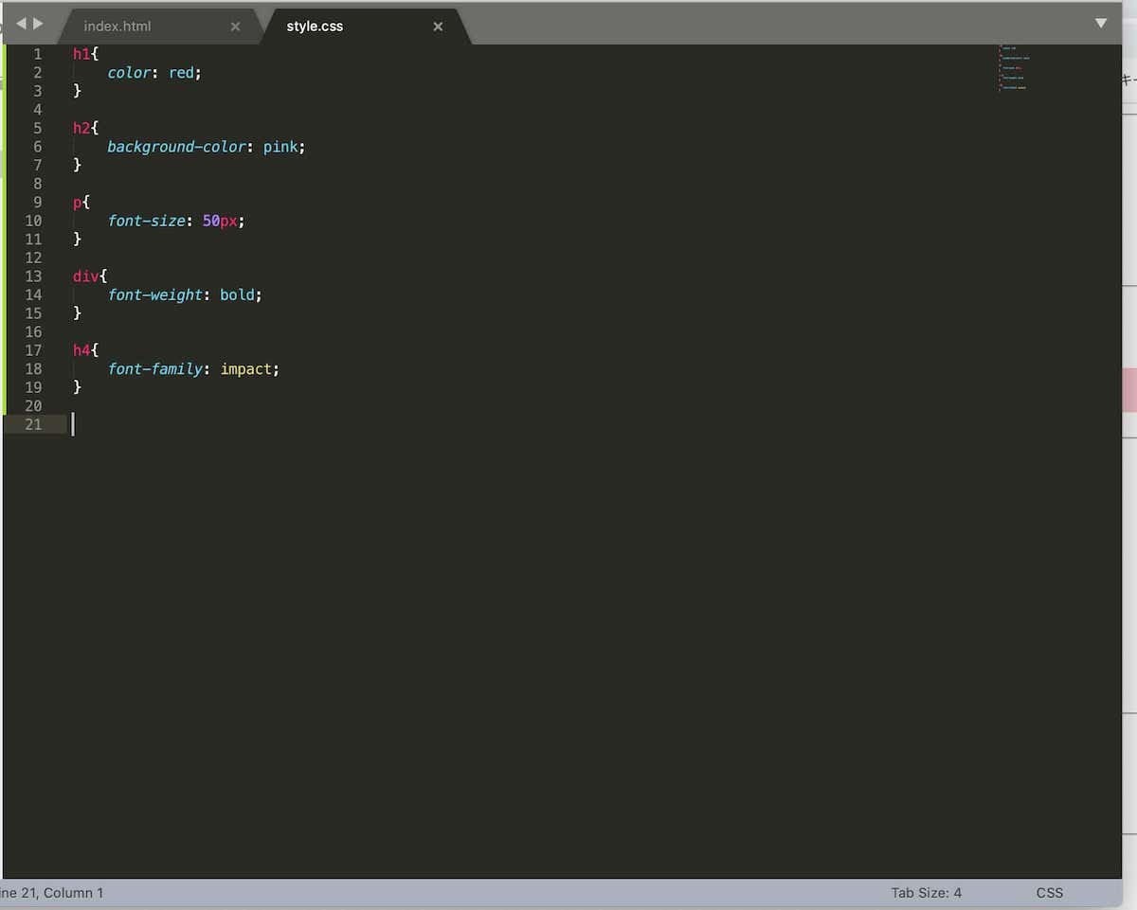Select the style.css tab

click(x=315, y=27)
